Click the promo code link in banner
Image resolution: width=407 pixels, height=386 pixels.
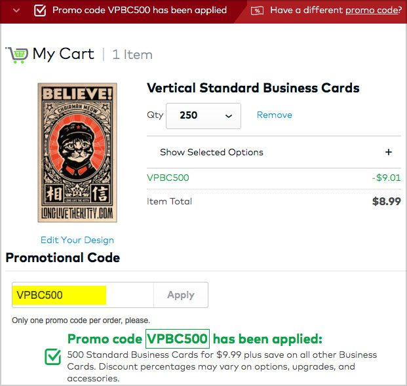point(374,10)
